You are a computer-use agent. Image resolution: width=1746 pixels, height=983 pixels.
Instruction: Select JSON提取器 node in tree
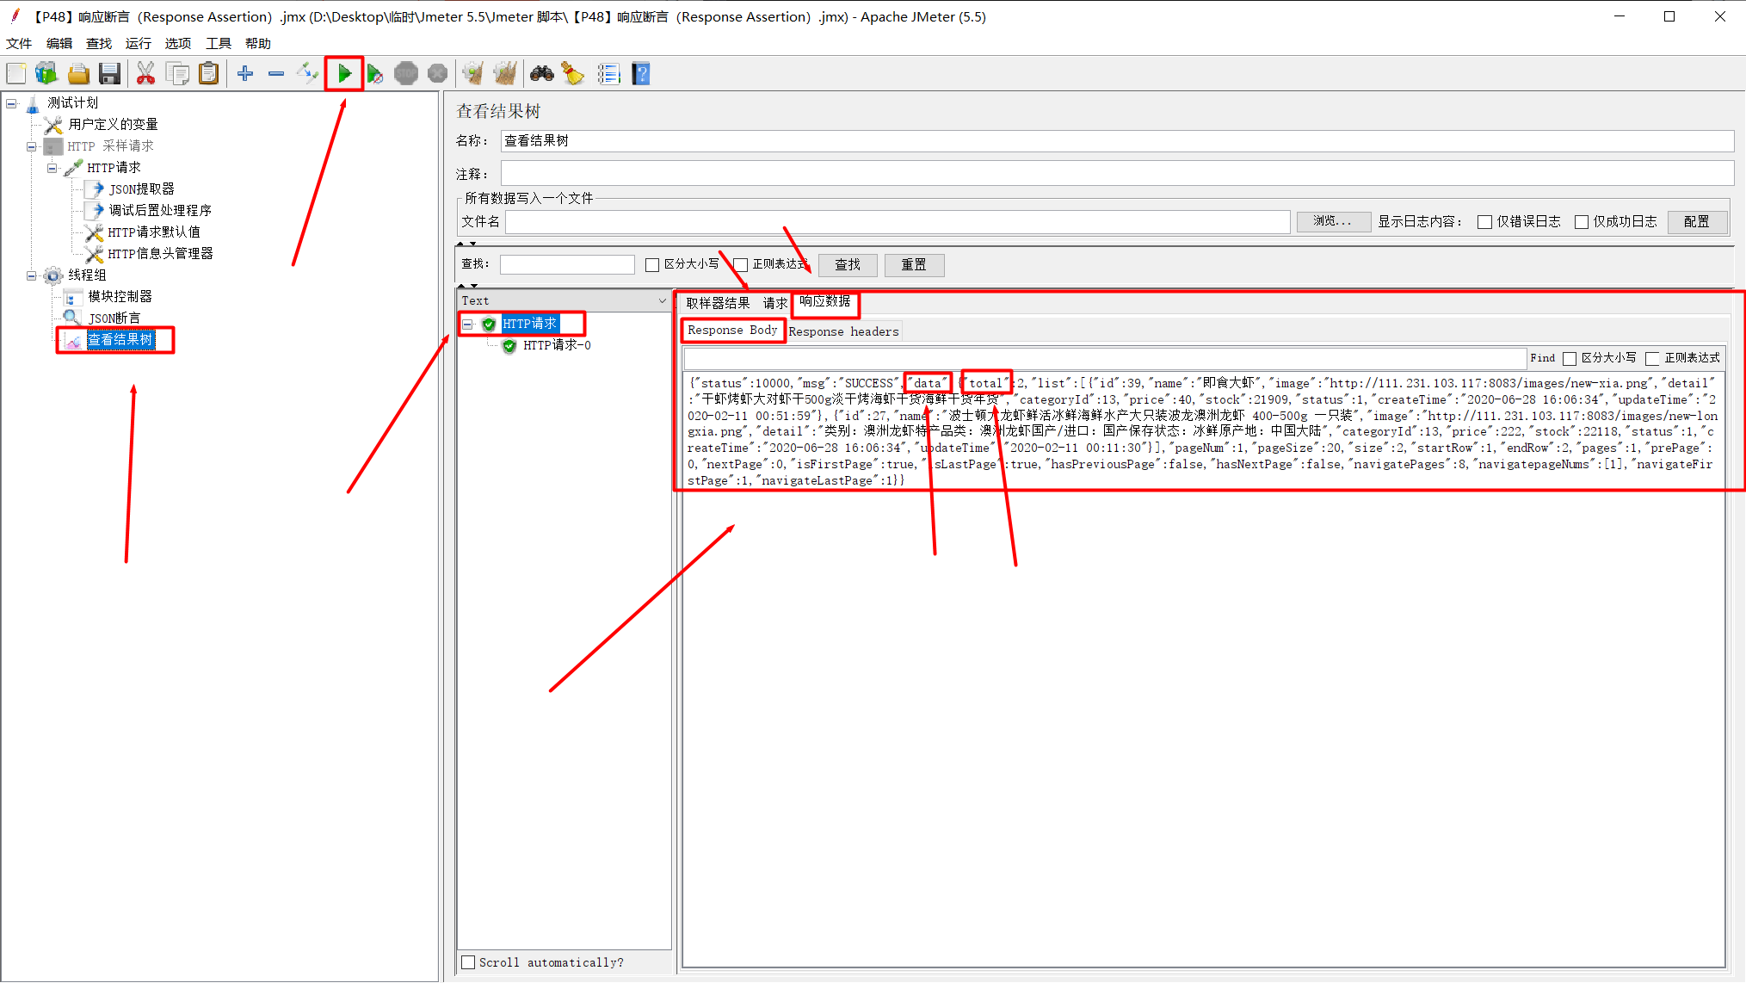141,189
